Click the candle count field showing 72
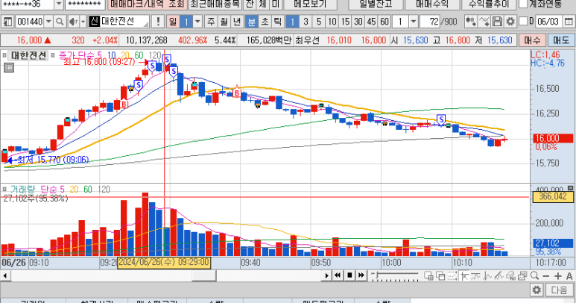 tap(430, 22)
